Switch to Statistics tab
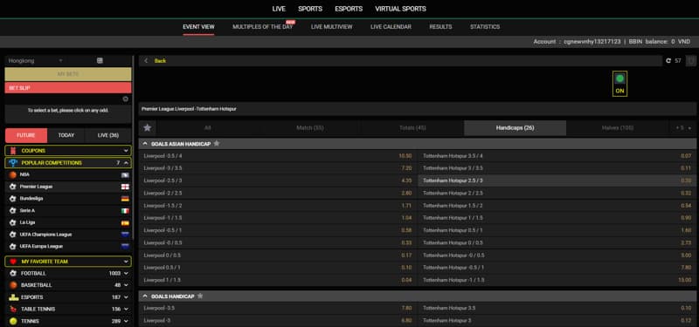This screenshot has width=699, height=327. (x=485, y=27)
